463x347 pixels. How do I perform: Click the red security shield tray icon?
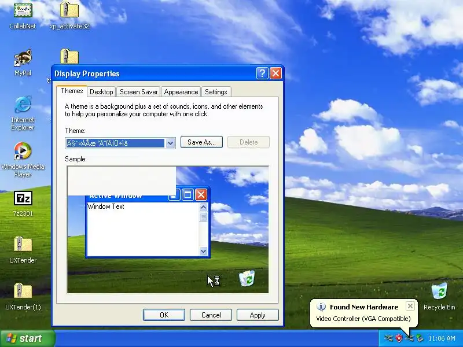[399, 338]
